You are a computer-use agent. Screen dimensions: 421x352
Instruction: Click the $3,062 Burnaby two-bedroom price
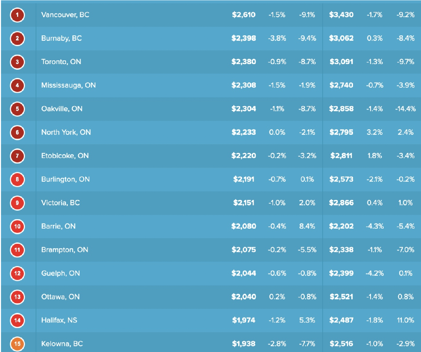341,38
